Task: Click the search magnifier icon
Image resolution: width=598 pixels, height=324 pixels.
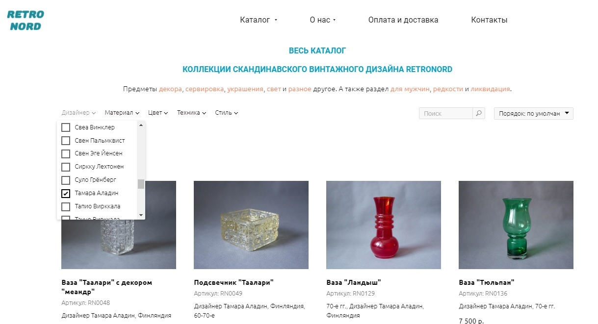Action: pyautogui.click(x=479, y=113)
